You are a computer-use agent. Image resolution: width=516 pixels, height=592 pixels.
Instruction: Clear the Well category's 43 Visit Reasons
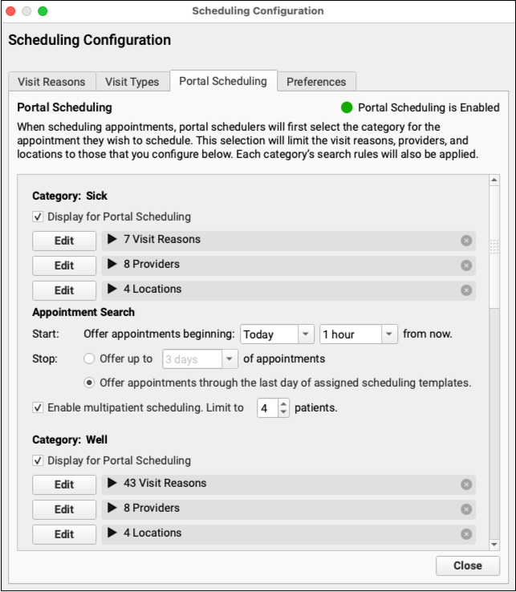point(466,485)
